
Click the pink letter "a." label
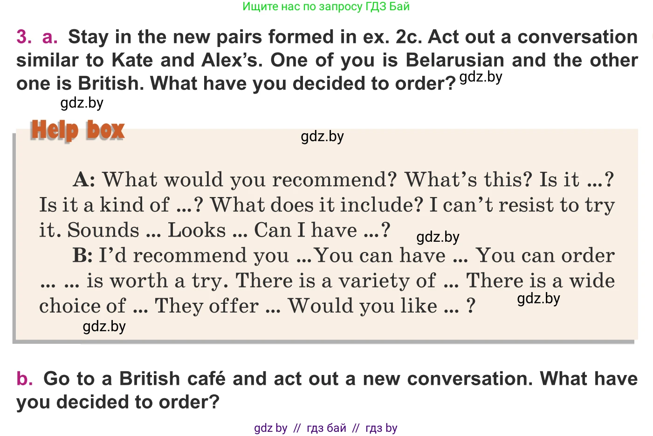[50, 37]
